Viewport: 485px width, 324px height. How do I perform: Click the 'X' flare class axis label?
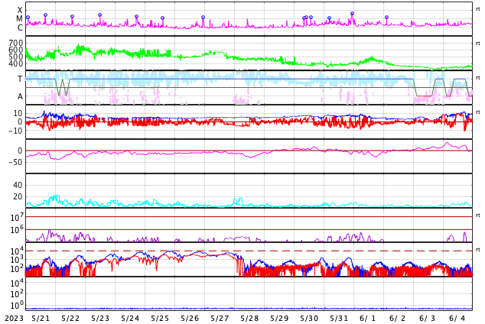tap(20, 10)
